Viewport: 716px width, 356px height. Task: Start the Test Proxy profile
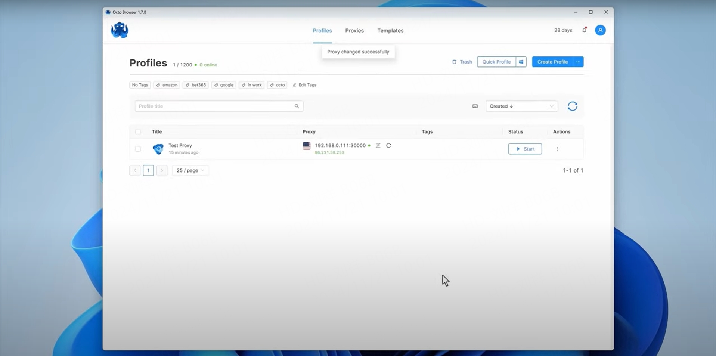pyautogui.click(x=525, y=149)
